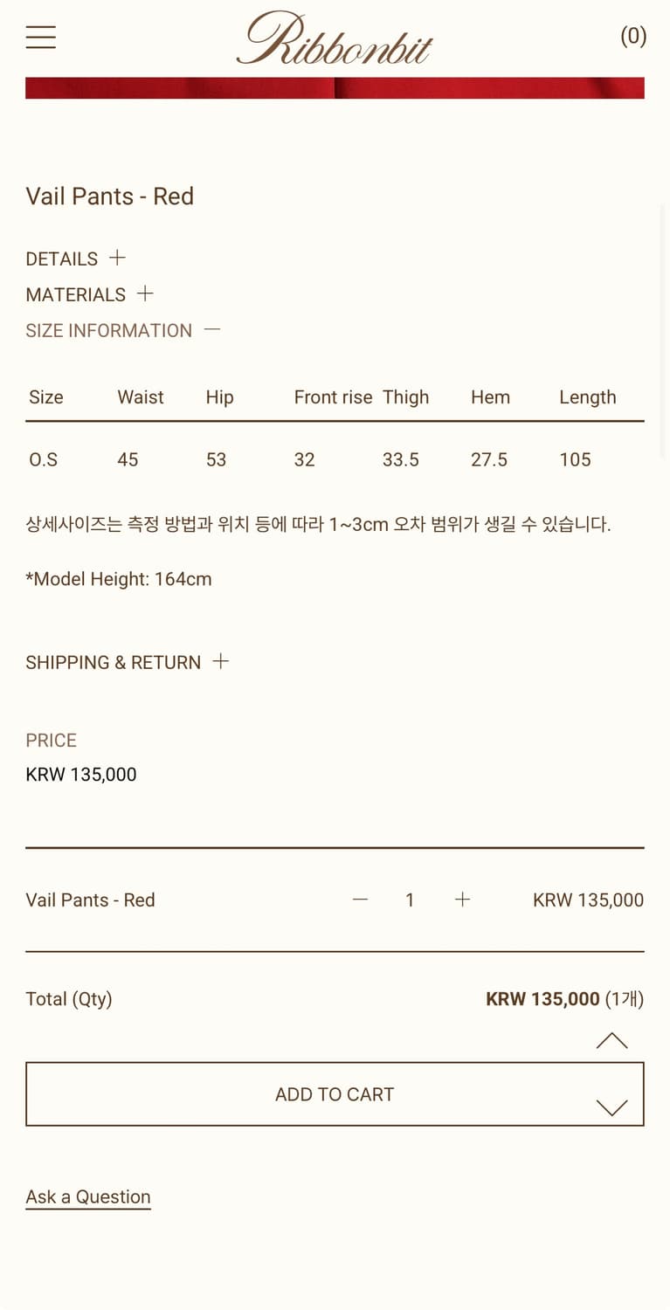670x1310 pixels.
Task: Increase quantity with the plus icon
Action: 463,900
